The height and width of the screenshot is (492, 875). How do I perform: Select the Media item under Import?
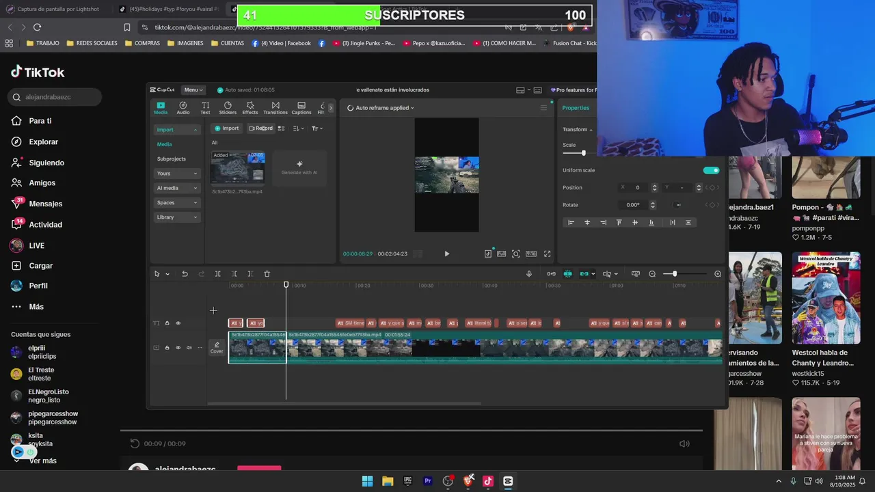[x=165, y=144]
